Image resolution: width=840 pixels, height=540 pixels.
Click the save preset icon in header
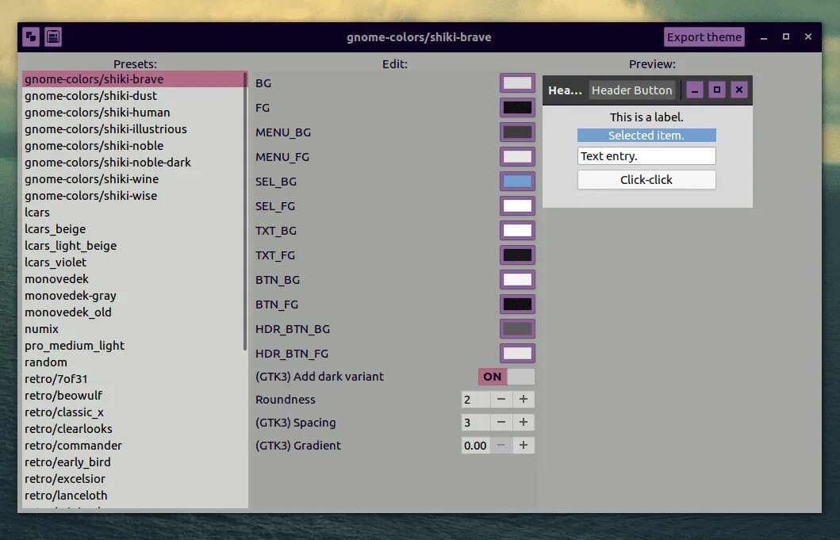pos(53,37)
